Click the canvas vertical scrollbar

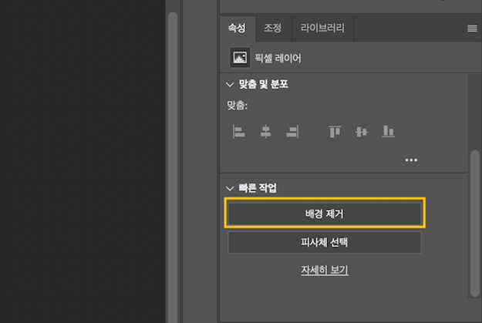(x=173, y=167)
